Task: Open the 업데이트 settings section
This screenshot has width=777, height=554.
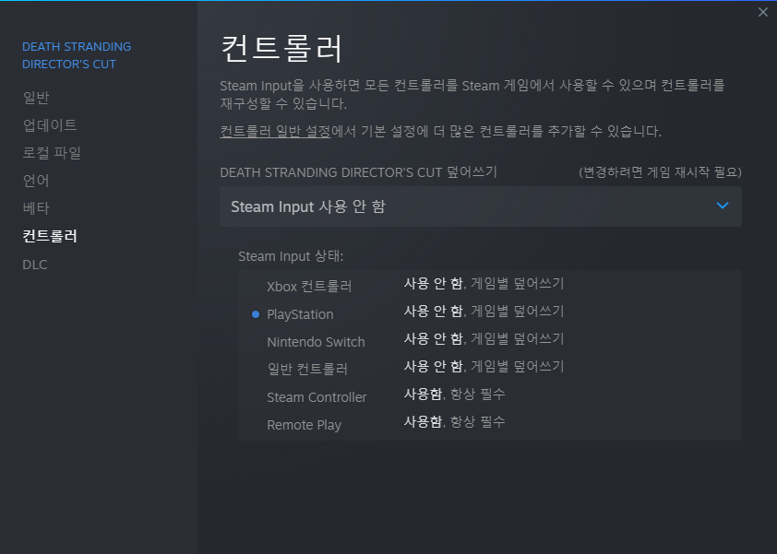Action: click(x=50, y=125)
